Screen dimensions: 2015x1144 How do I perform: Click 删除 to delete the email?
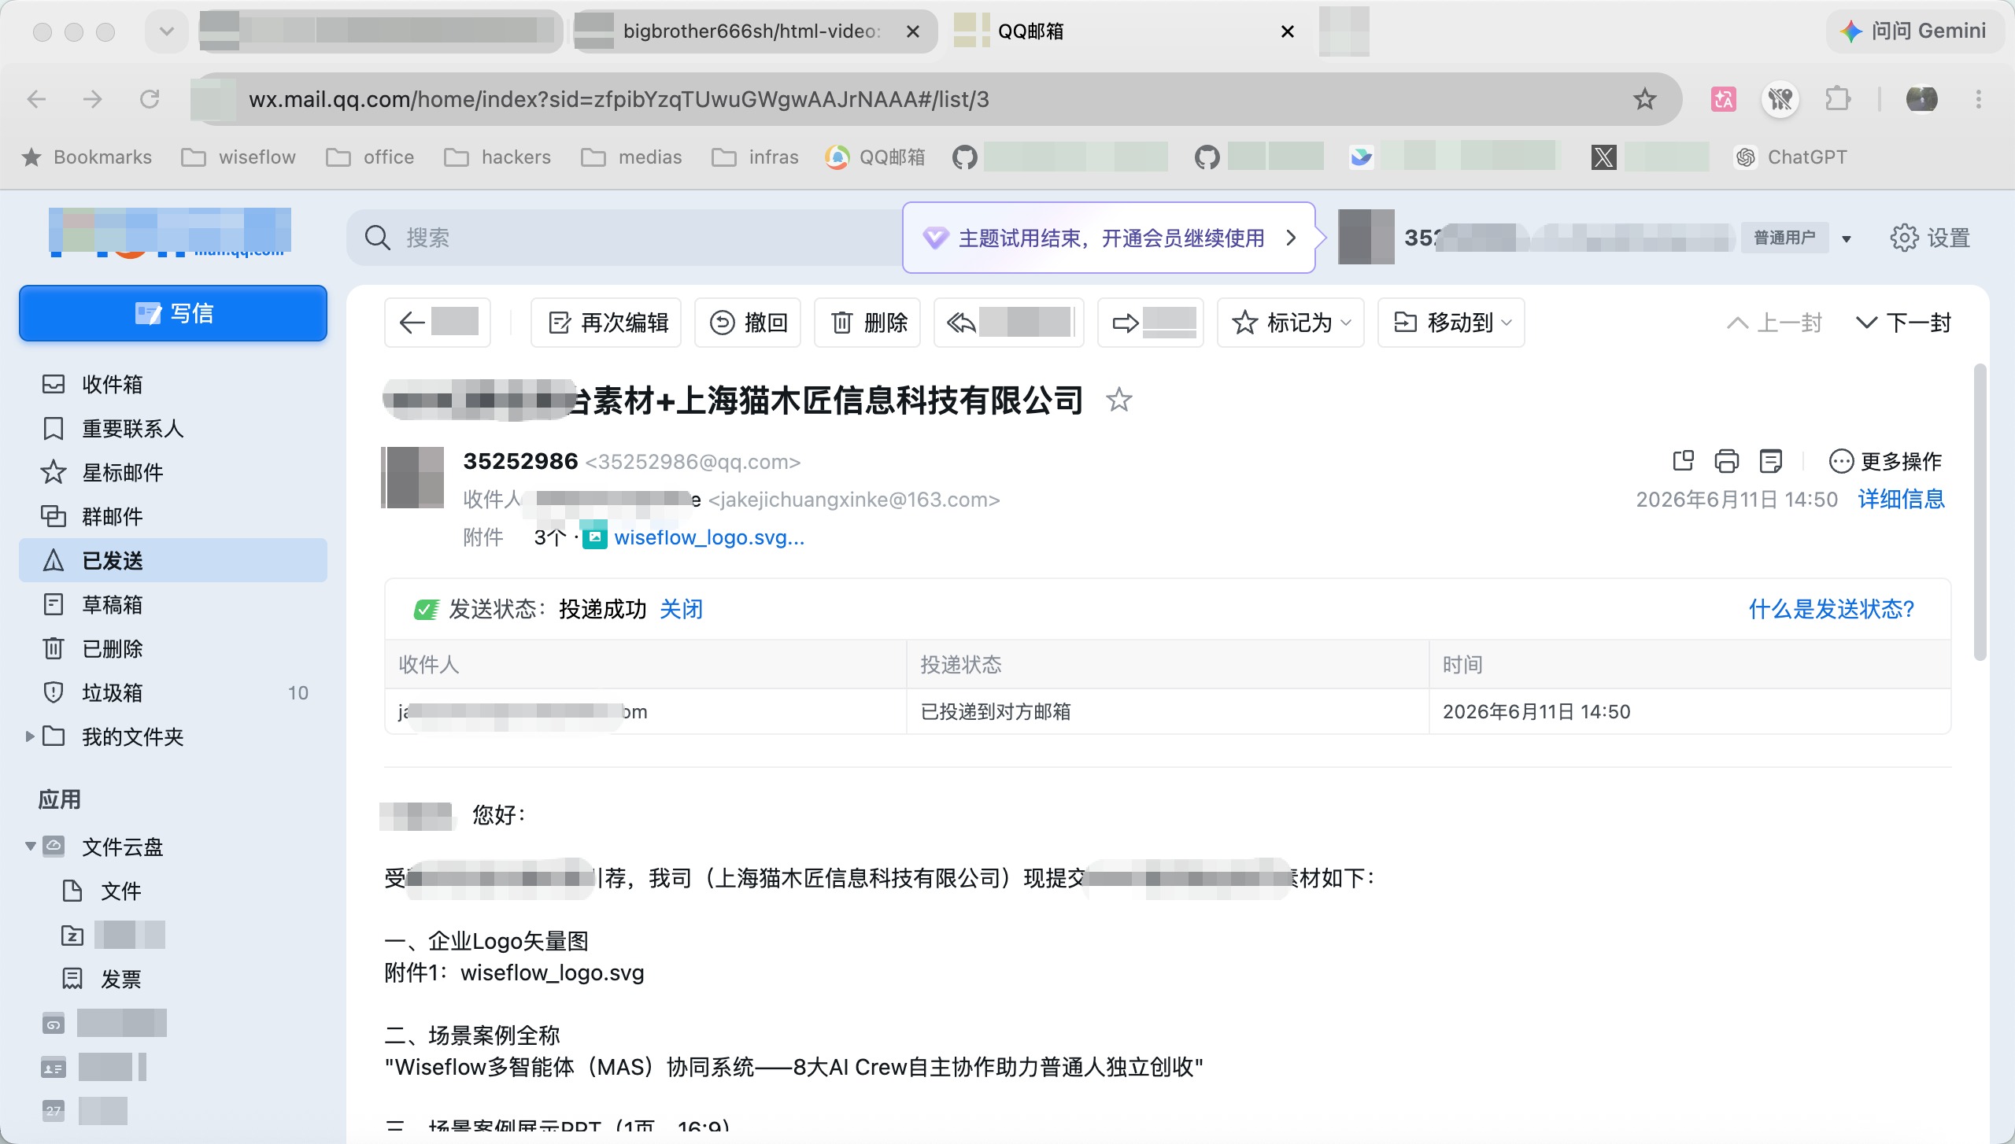867,323
